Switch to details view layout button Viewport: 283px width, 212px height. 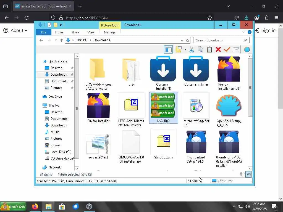coord(242,174)
